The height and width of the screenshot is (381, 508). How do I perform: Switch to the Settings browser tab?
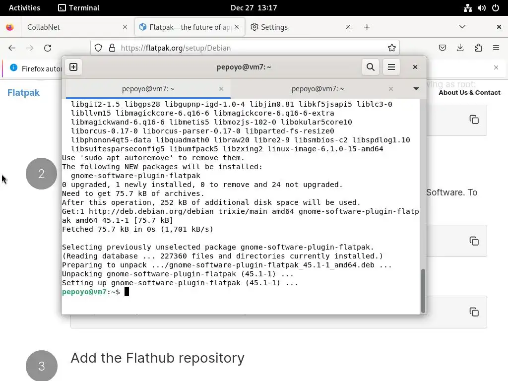pyautogui.click(x=301, y=27)
